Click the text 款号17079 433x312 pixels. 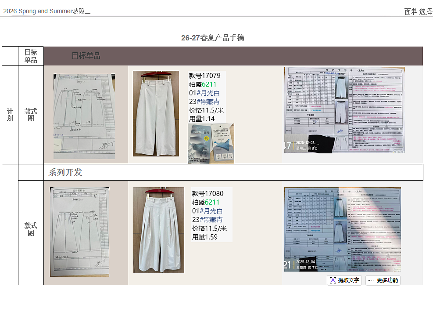pyautogui.click(x=204, y=76)
